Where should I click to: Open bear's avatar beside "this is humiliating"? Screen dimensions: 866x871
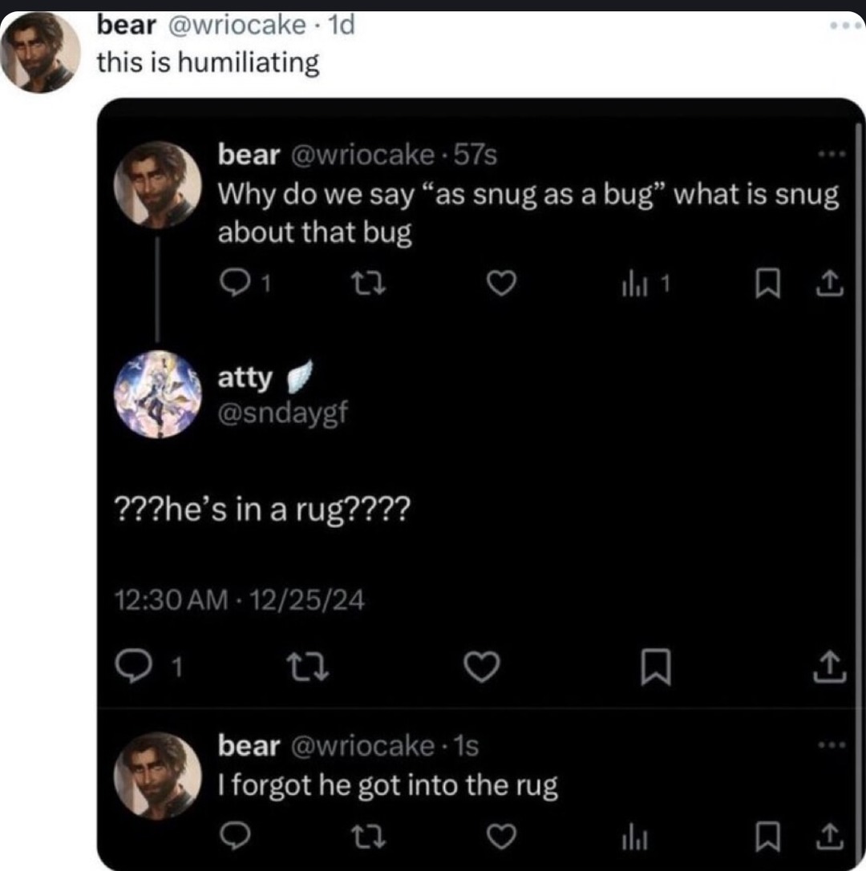pos(42,53)
